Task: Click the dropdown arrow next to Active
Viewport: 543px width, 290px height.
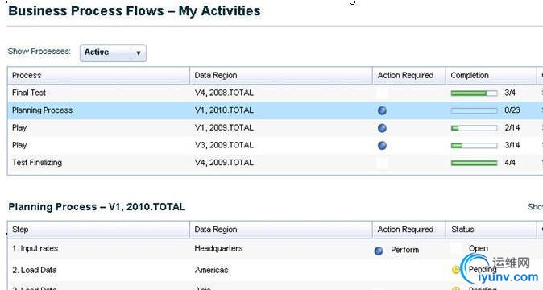Action: coord(139,53)
